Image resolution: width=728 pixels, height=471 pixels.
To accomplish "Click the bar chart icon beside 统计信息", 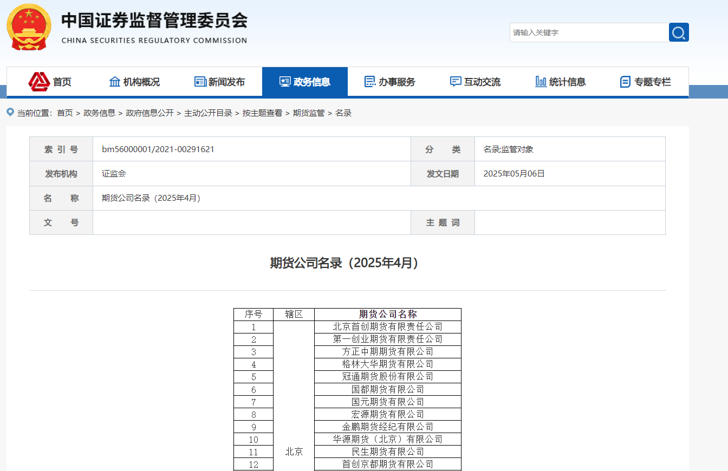I will pos(541,82).
